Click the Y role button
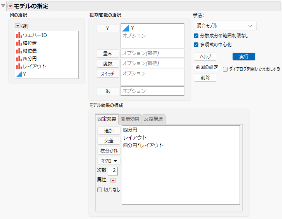Screen dimensions: 282x219 pos(107,28)
